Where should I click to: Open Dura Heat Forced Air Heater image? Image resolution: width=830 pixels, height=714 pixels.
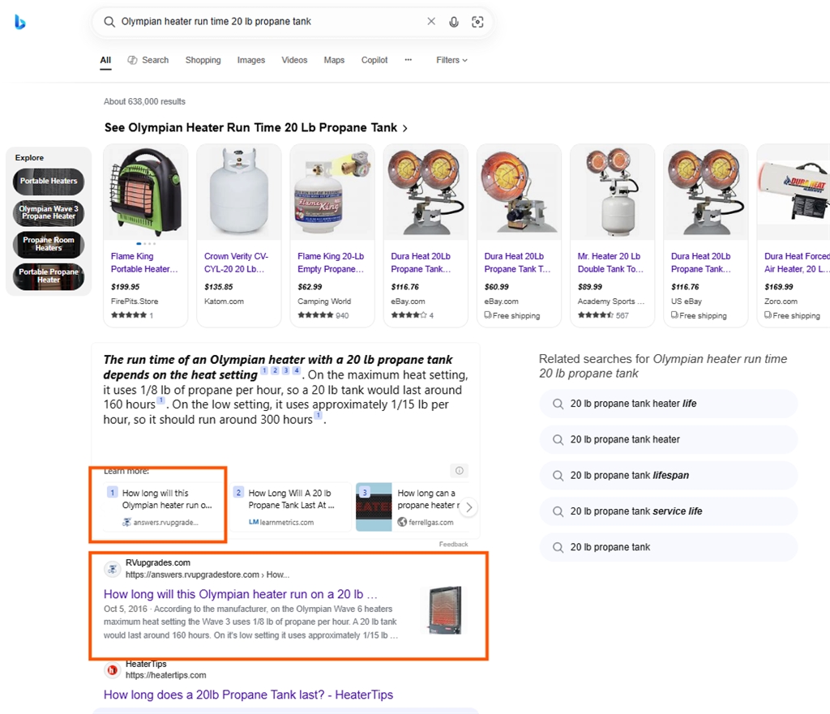pyautogui.click(x=794, y=192)
